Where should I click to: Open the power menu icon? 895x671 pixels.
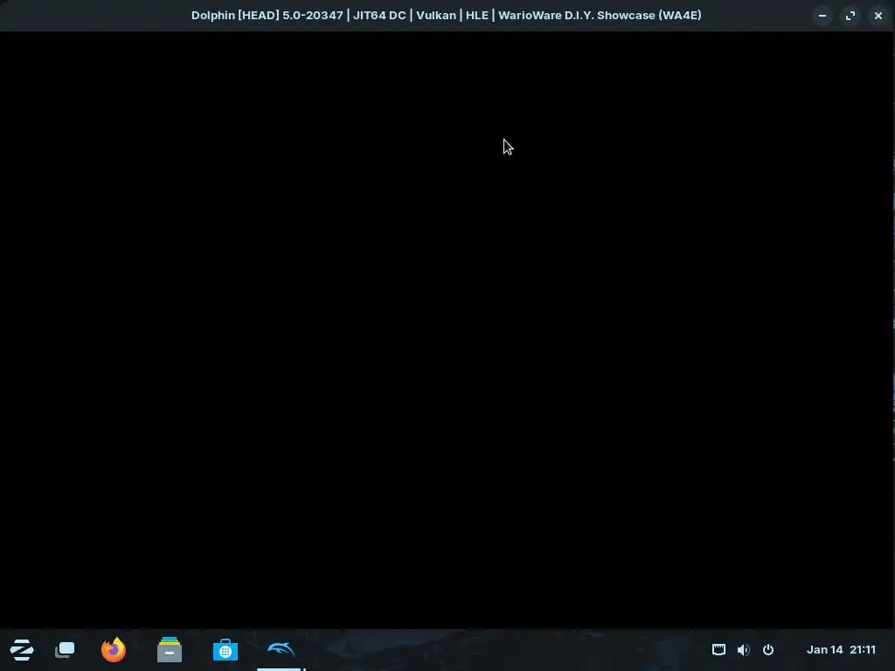click(x=768, y=649)
